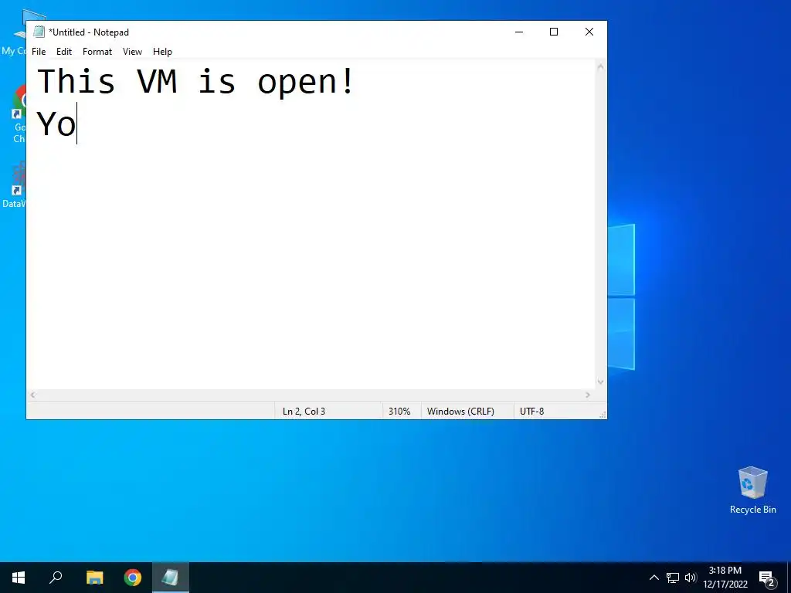791x593 pixels.
Task: Click the horizontal scrollbar right arrow
Action: pos(588,395)
